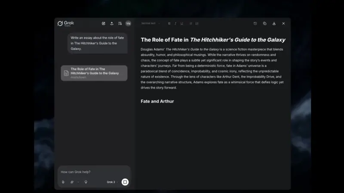344x193 pixels.
Task: Toggle the Think lightbulb mode
Action: click(86, 182)
